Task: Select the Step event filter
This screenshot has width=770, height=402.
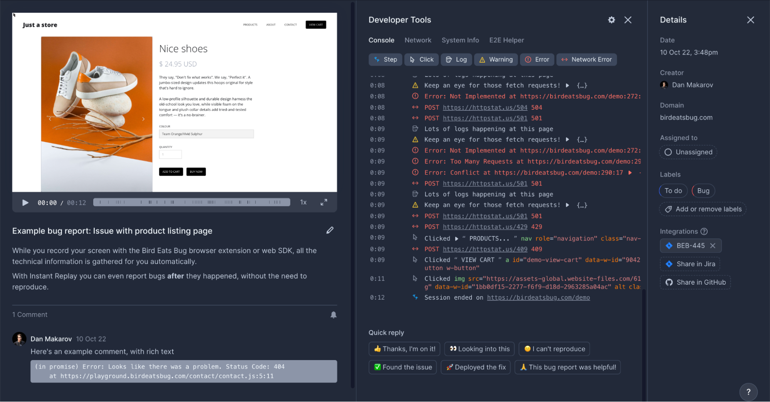Action: pos(385,59)
